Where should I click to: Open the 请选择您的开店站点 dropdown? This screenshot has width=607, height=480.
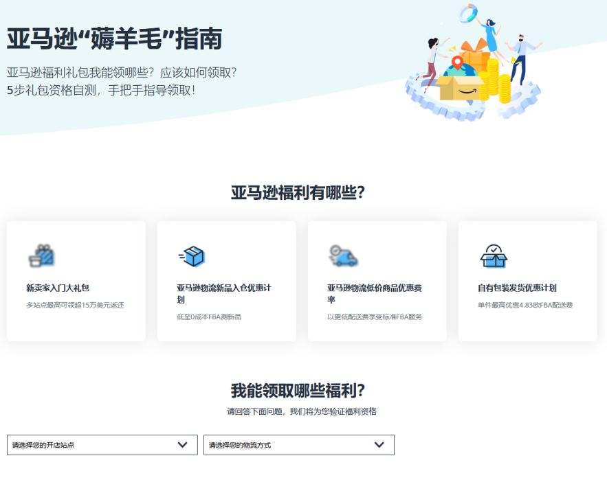(x=102, y=445)
